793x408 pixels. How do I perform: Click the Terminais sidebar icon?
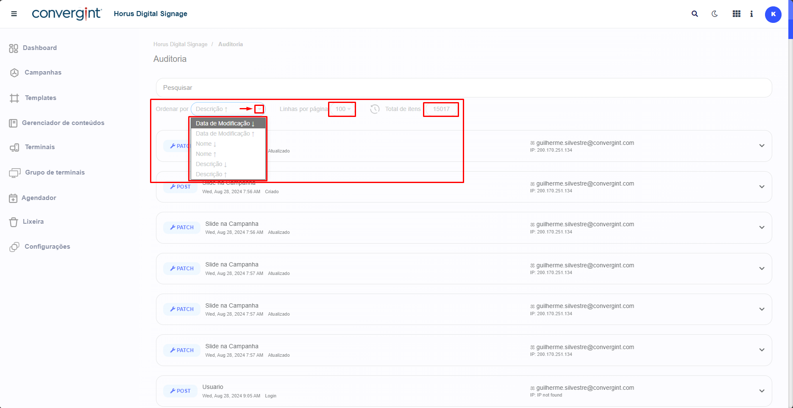(x=14, y=147)
